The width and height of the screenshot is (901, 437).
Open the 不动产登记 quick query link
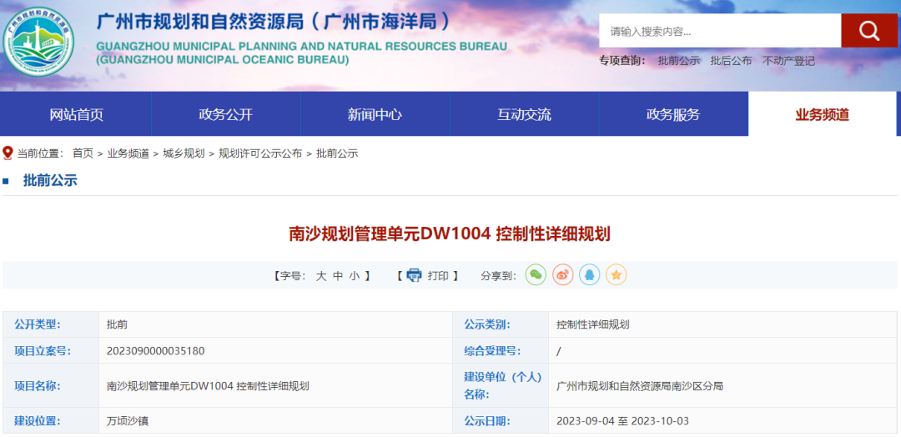point(788,61)
